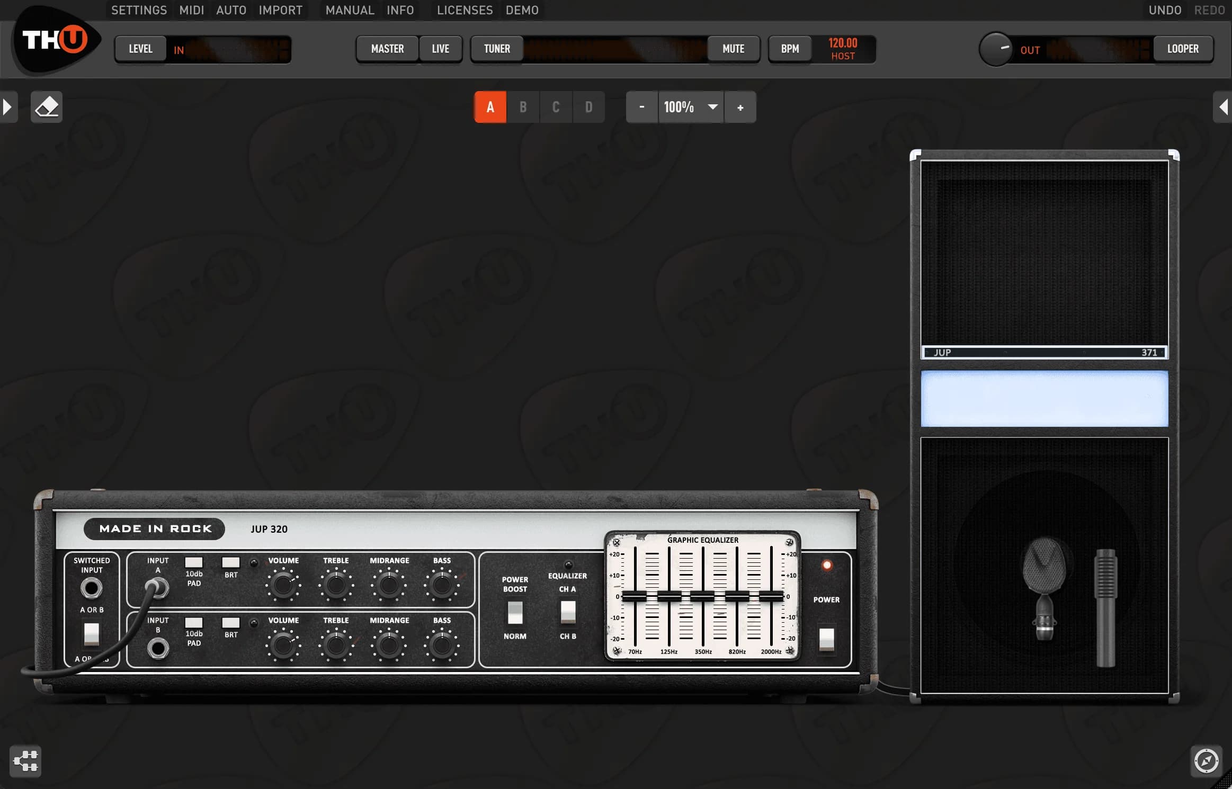1232x789 pixels.
Task: Click the eraser clear-rig icon
Action: [47, 107]
